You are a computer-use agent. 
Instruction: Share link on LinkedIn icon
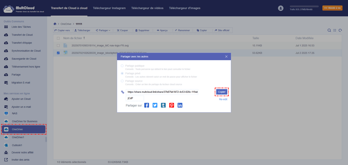[x=180, y=105]
